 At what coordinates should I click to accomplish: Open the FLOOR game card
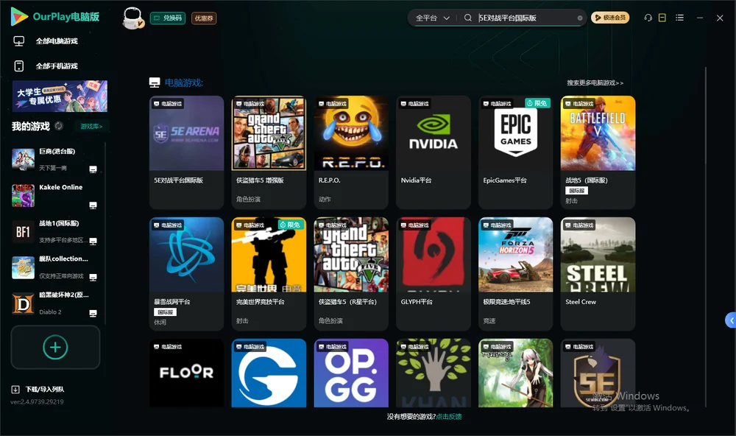187,373
